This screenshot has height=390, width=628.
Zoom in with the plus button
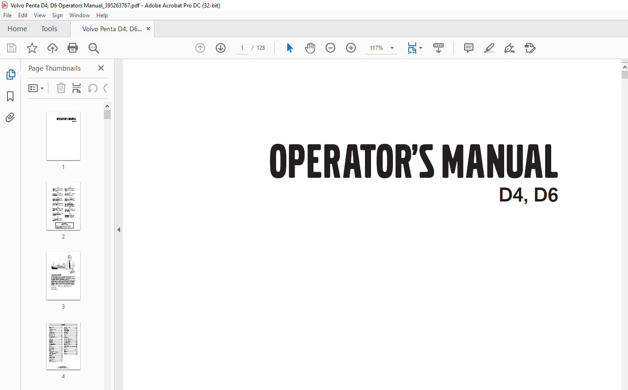(351, 48)
